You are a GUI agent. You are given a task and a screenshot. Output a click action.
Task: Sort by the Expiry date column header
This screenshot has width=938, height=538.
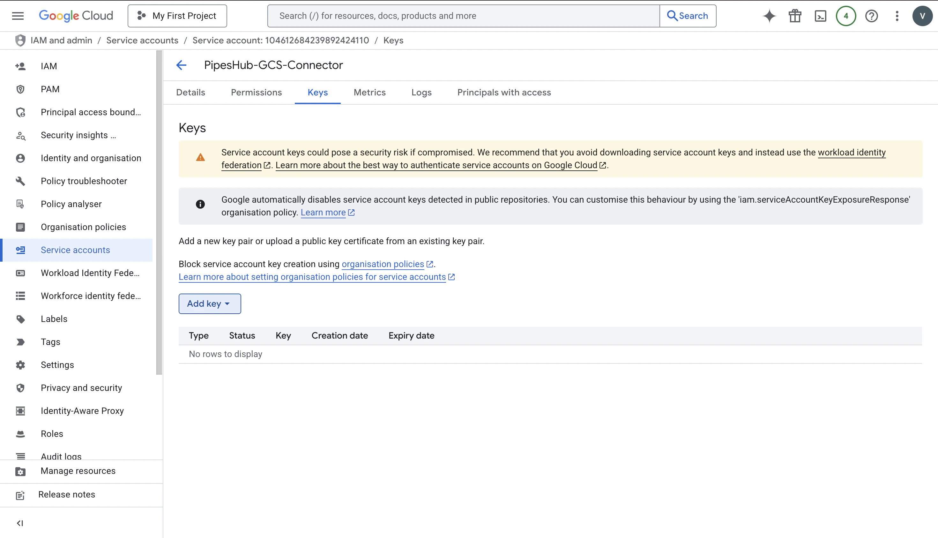coord(411,335)
